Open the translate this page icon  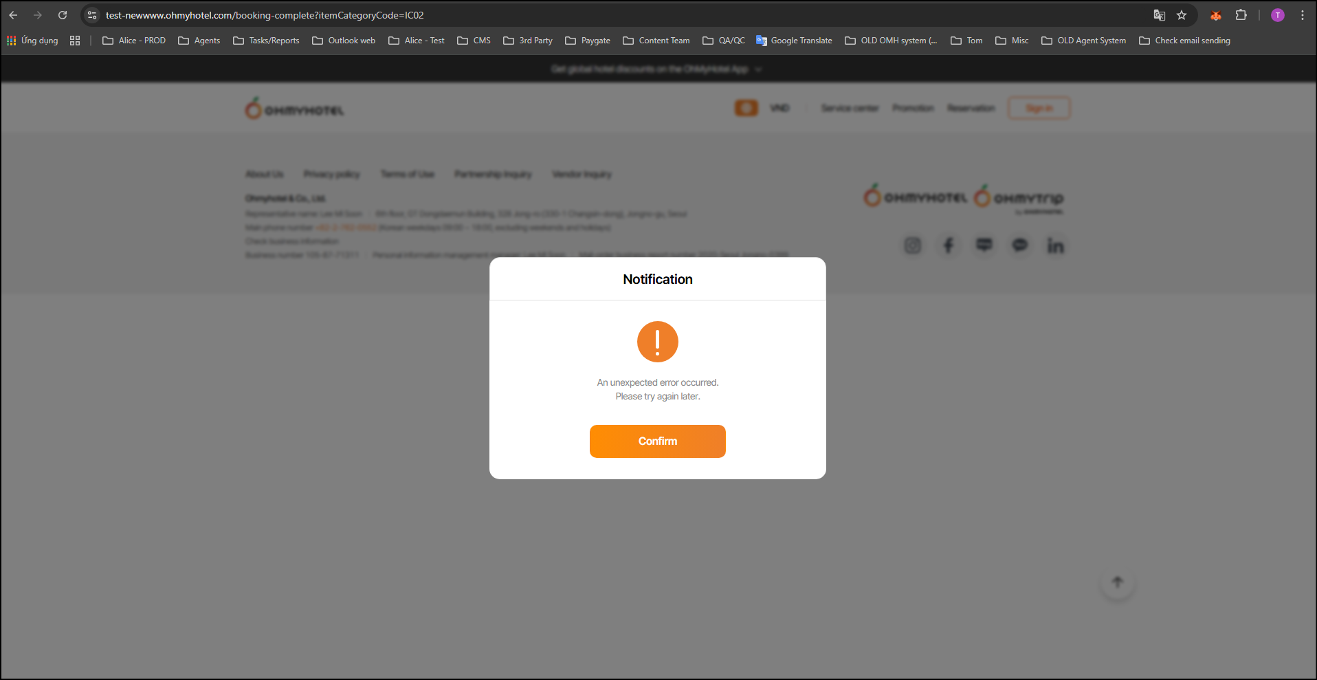pos(1160,15)
